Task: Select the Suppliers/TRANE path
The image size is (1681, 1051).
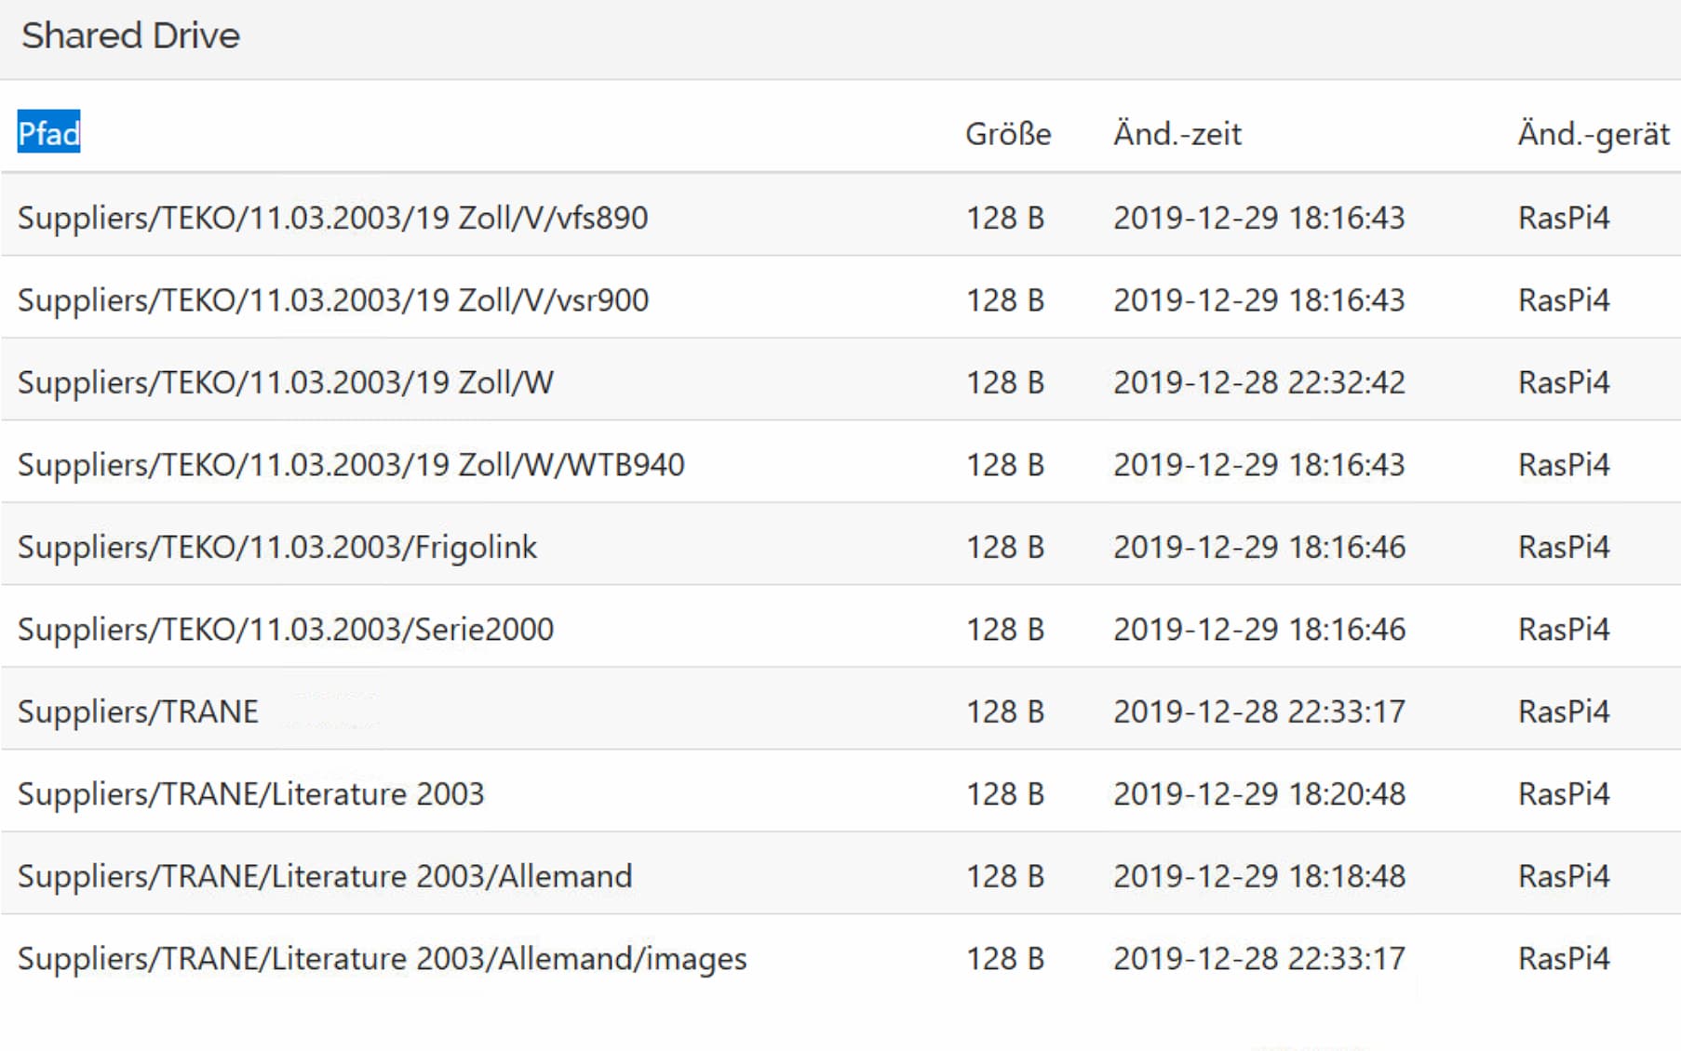Action: [x=138, y=712]
